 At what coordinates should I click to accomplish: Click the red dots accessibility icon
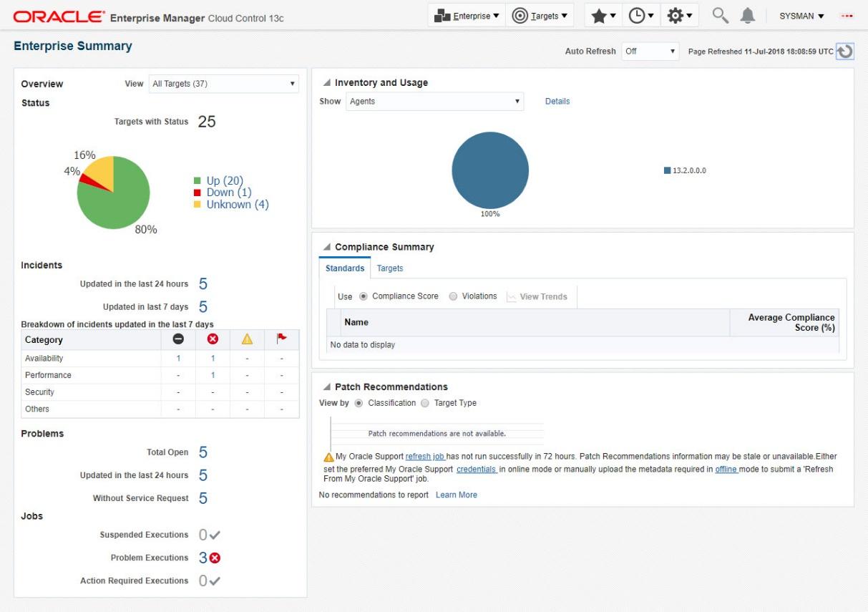tap(849, 16)
